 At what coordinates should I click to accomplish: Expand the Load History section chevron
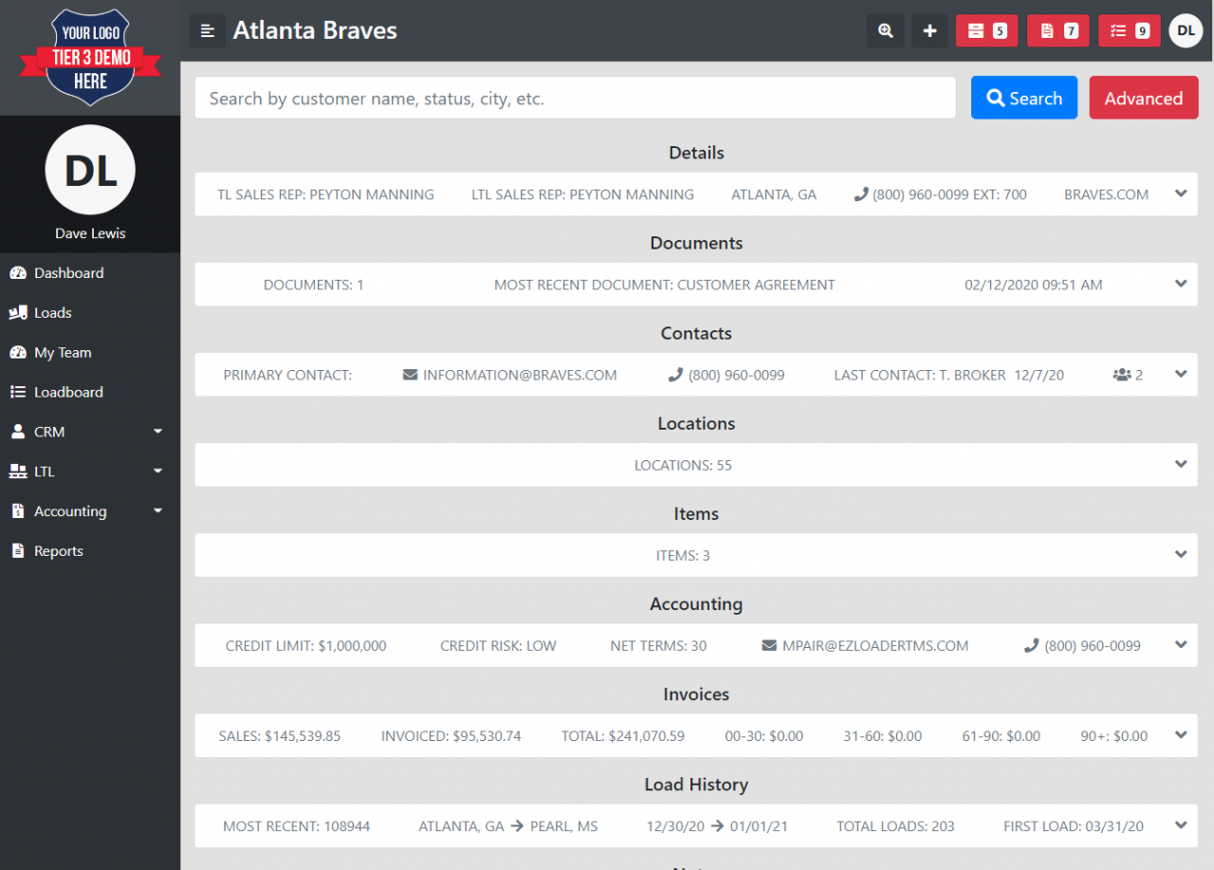point(1181,824)
